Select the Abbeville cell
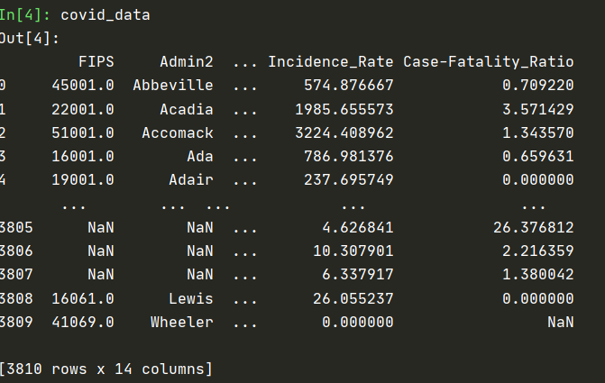This screenshot has width=605, height=383. click(x=172, y=86)
